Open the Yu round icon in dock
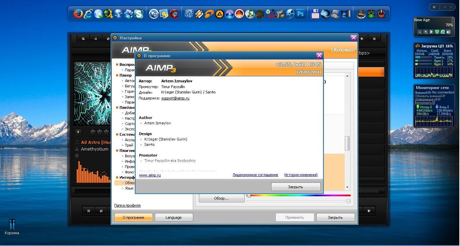This screenshot has height=246, width=460. 153,14
